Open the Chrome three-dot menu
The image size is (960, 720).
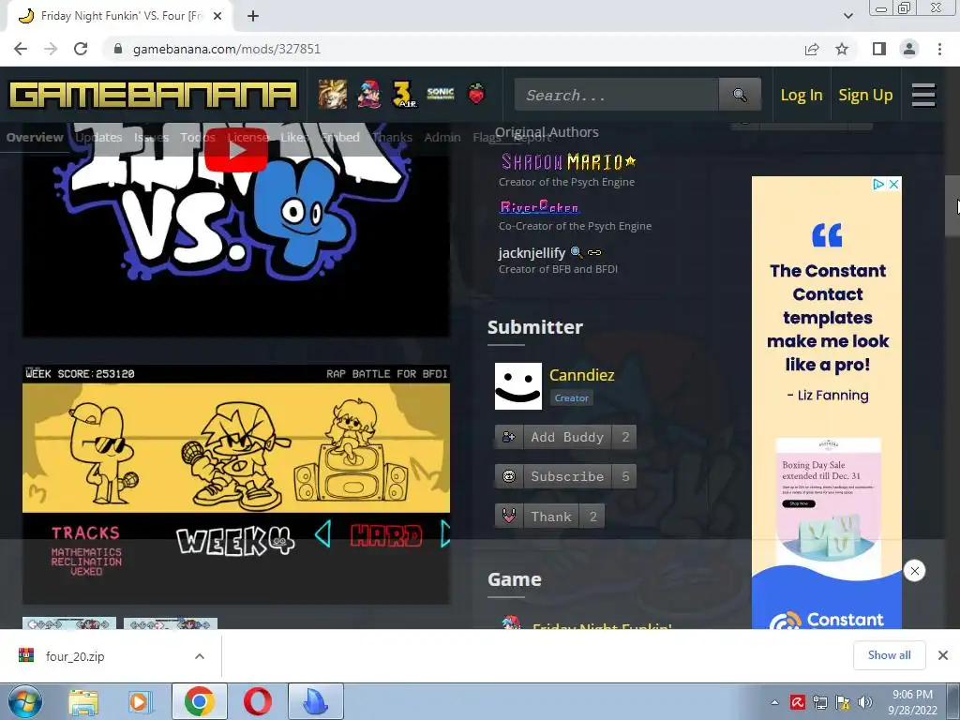pyautogui.click(x=939, y=49)
